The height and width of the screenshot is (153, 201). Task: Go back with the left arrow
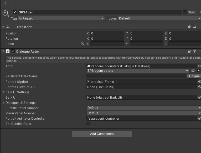[5, 3]
